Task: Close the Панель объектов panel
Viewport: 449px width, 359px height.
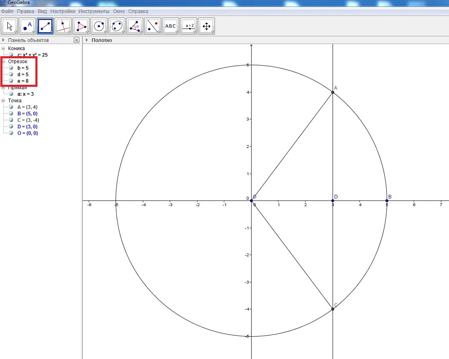Action: click(76, 40)
